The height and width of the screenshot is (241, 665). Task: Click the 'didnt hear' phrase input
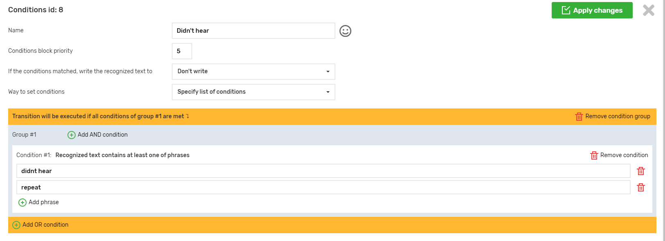pos(323,171)
